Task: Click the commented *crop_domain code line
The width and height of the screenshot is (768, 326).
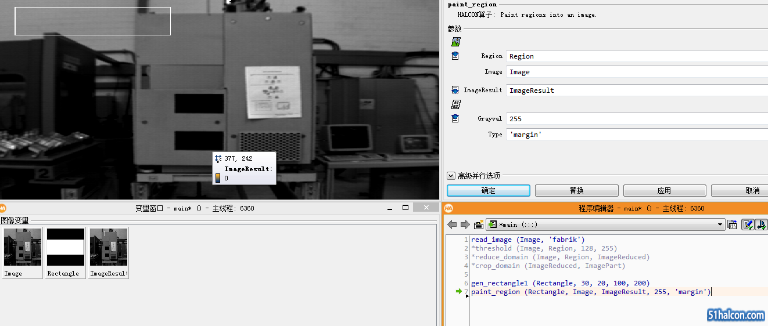Action: point(548,266)
